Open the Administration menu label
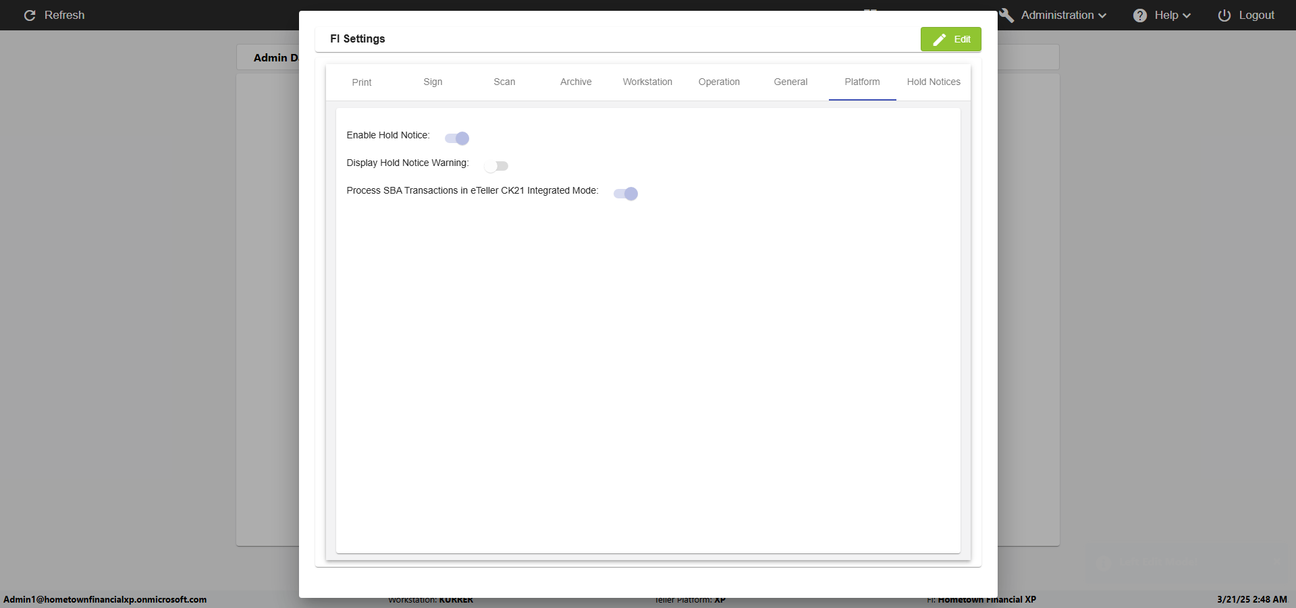Viewport: 1296px width, 608px height. click(x=1057, y=15)
